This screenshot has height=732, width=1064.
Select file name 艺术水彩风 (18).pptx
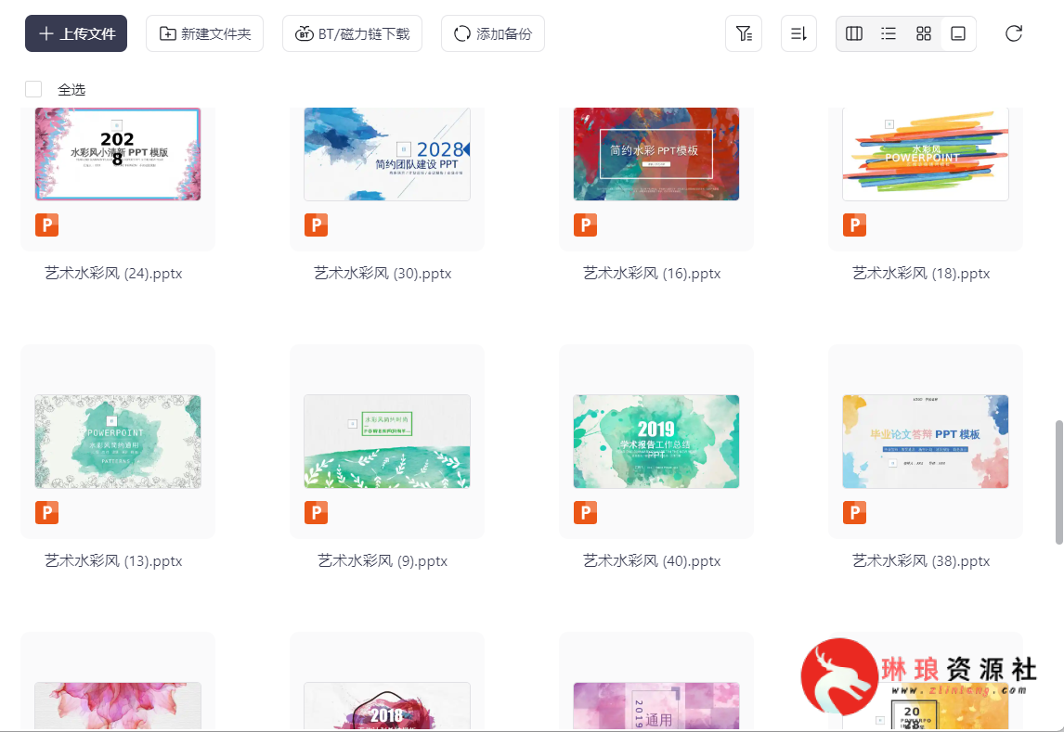pyautogui.click(x=921, y=273)
